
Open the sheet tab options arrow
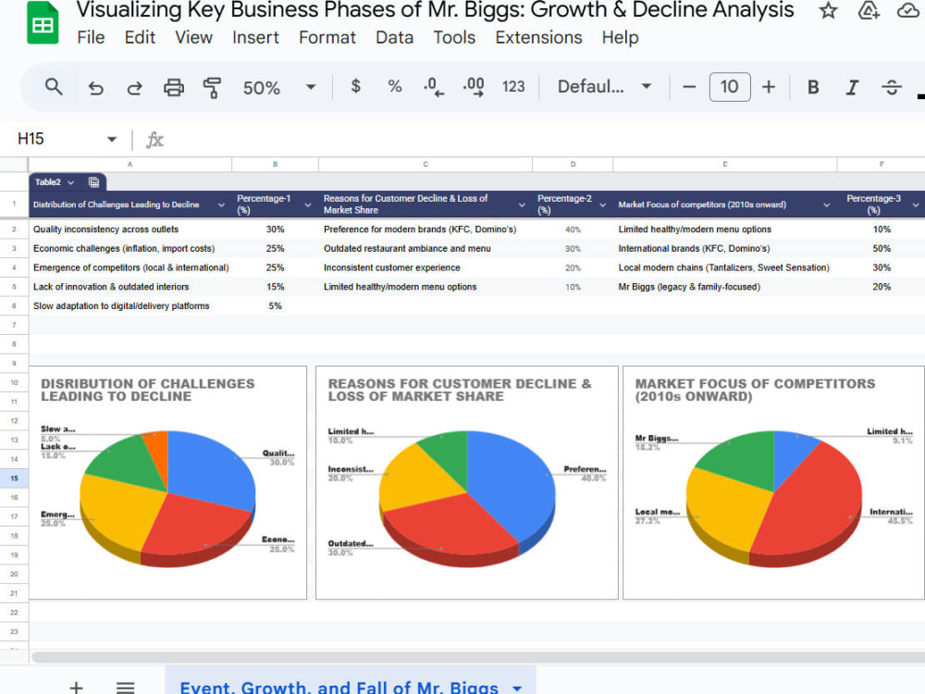coord(517,688)
